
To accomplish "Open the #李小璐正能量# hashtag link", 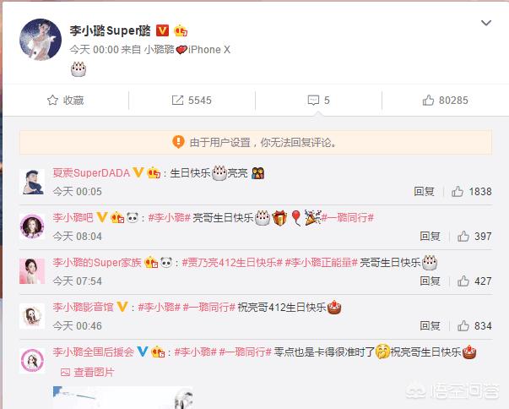I will 321,263.
